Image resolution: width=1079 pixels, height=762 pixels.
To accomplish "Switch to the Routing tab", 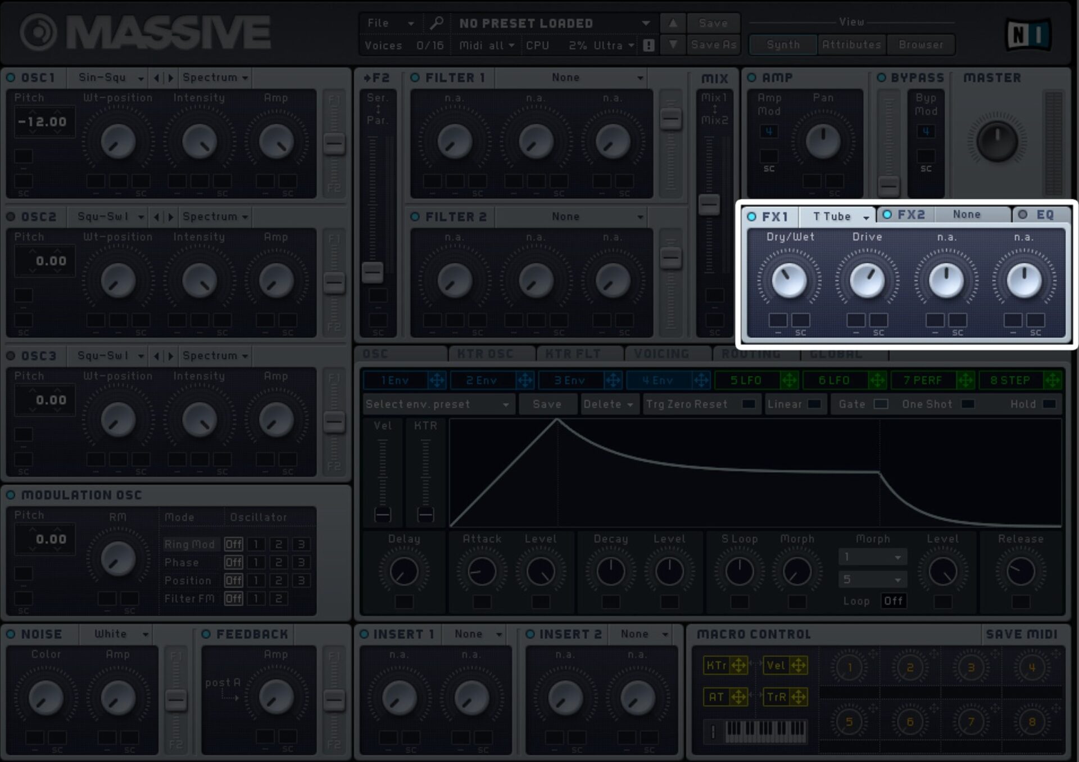I will [x=750, y=354].
